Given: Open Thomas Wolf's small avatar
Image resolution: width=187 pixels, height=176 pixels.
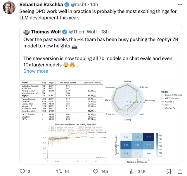Looking at the screenshot, I should [x=26, y=32].
